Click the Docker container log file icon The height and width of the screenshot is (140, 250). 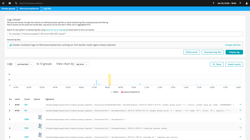coord(11,45)
